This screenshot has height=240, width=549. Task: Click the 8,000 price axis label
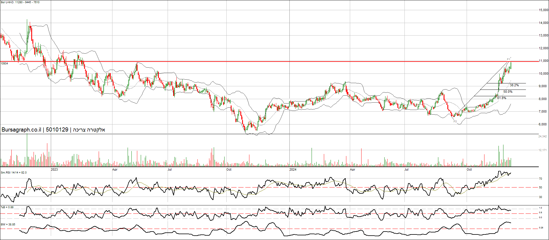[x=543, y=99]
